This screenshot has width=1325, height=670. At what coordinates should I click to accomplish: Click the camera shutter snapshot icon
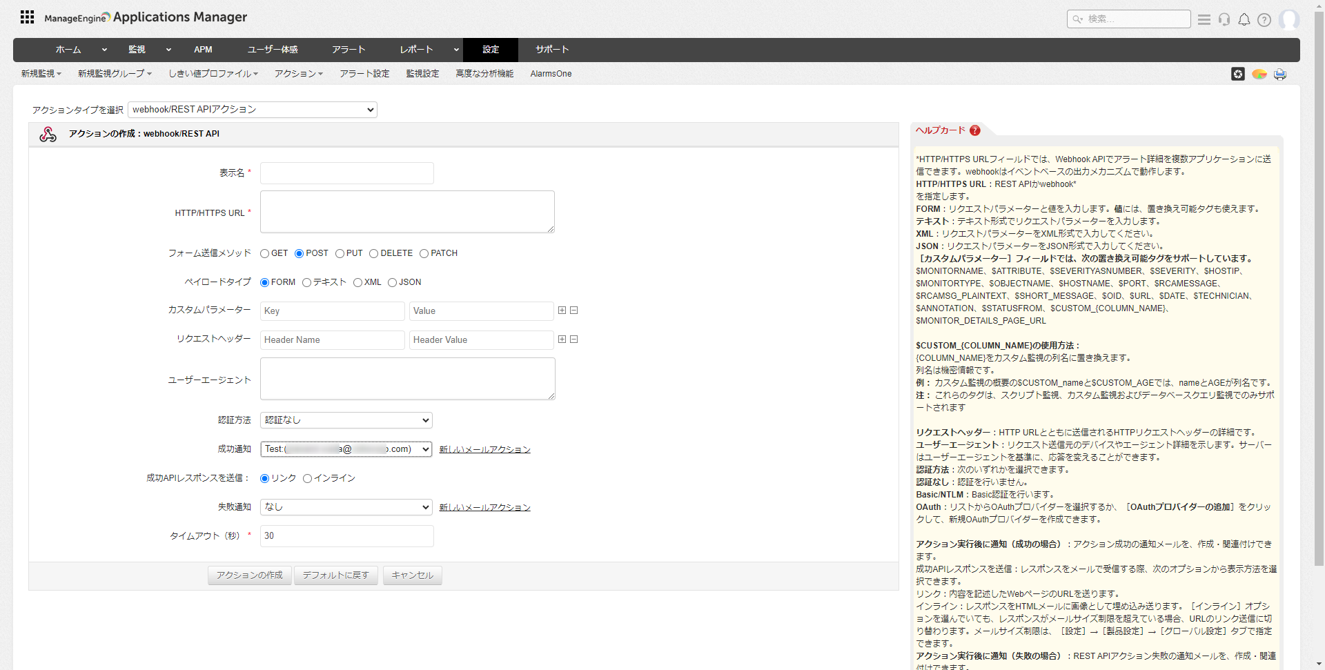pos(1238,75)
